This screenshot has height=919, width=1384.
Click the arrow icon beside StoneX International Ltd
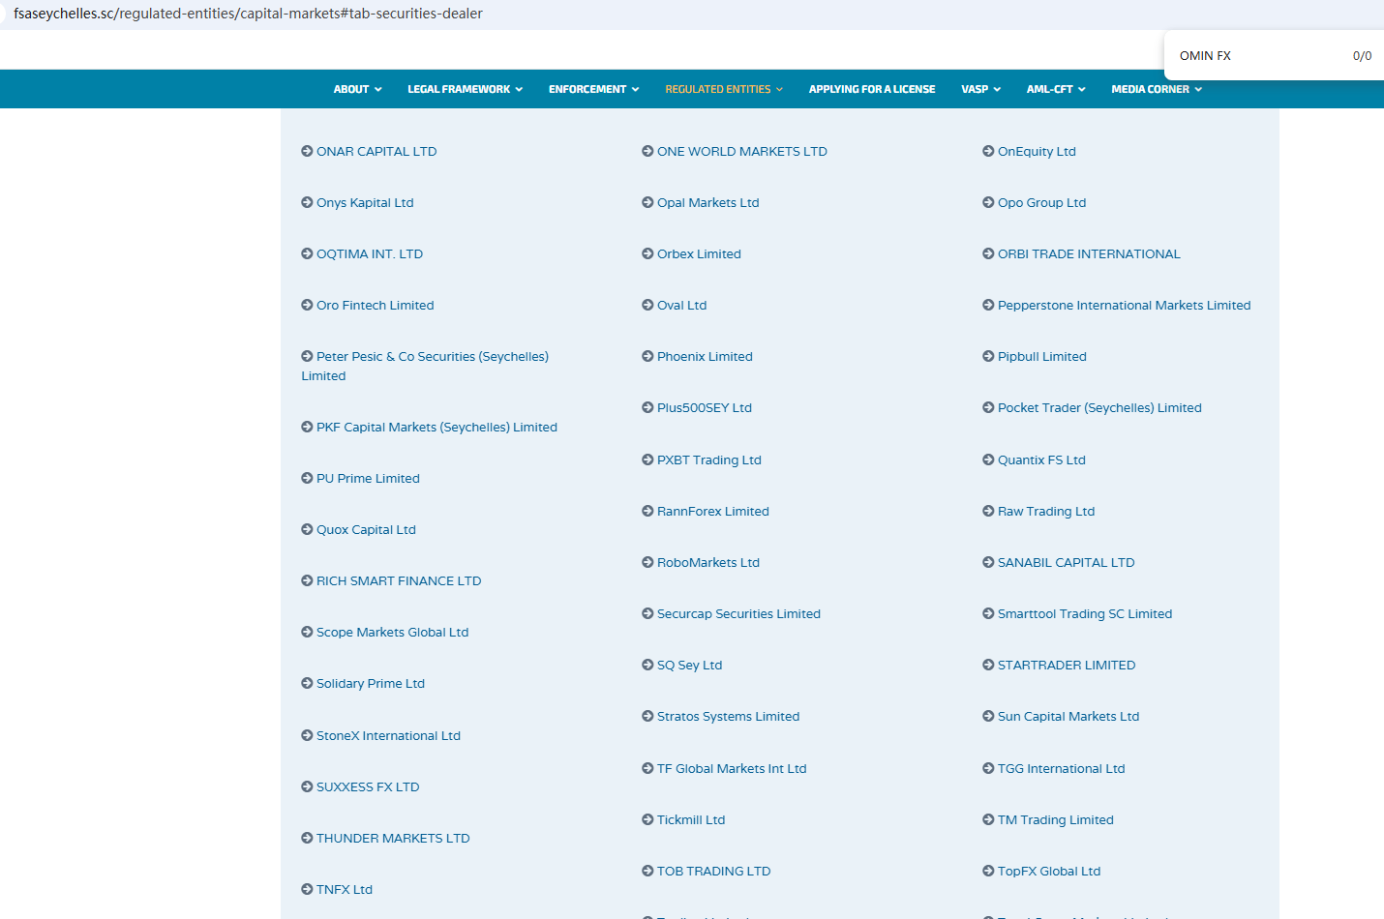[x=307, y=735]
